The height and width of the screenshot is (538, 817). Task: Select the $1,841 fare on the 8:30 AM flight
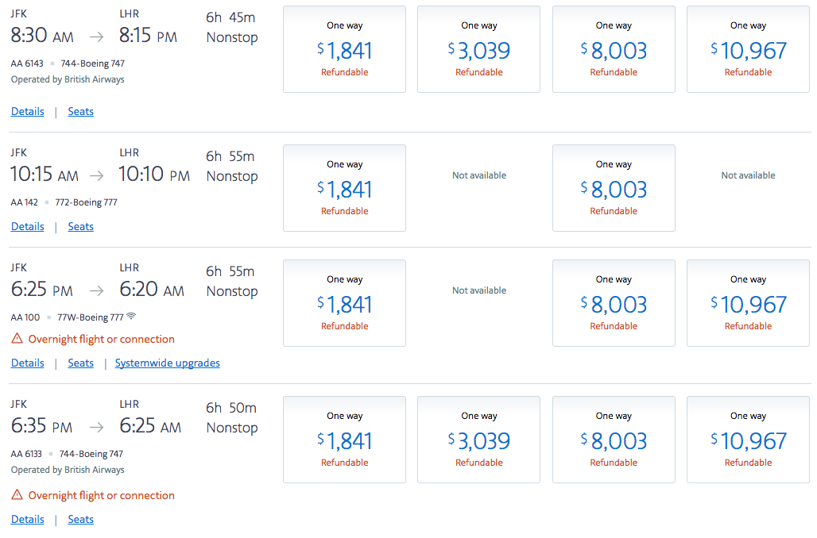pos(344,49)
